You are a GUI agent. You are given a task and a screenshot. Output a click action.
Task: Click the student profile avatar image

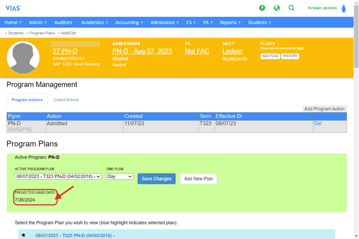coord(23,57)
